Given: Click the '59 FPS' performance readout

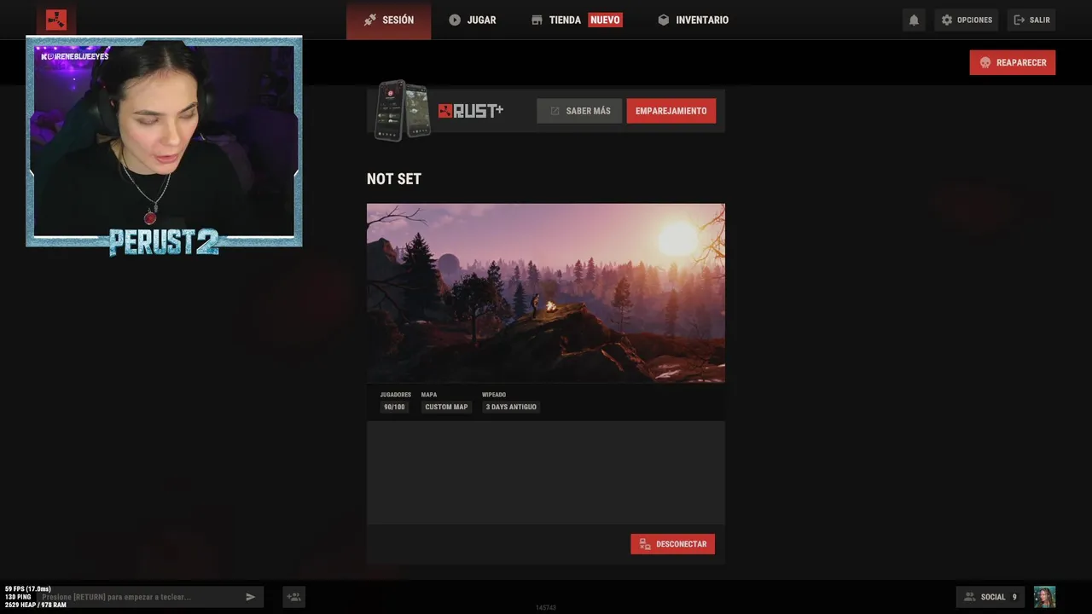Looking at the screenshot, I should coord(28,589).
